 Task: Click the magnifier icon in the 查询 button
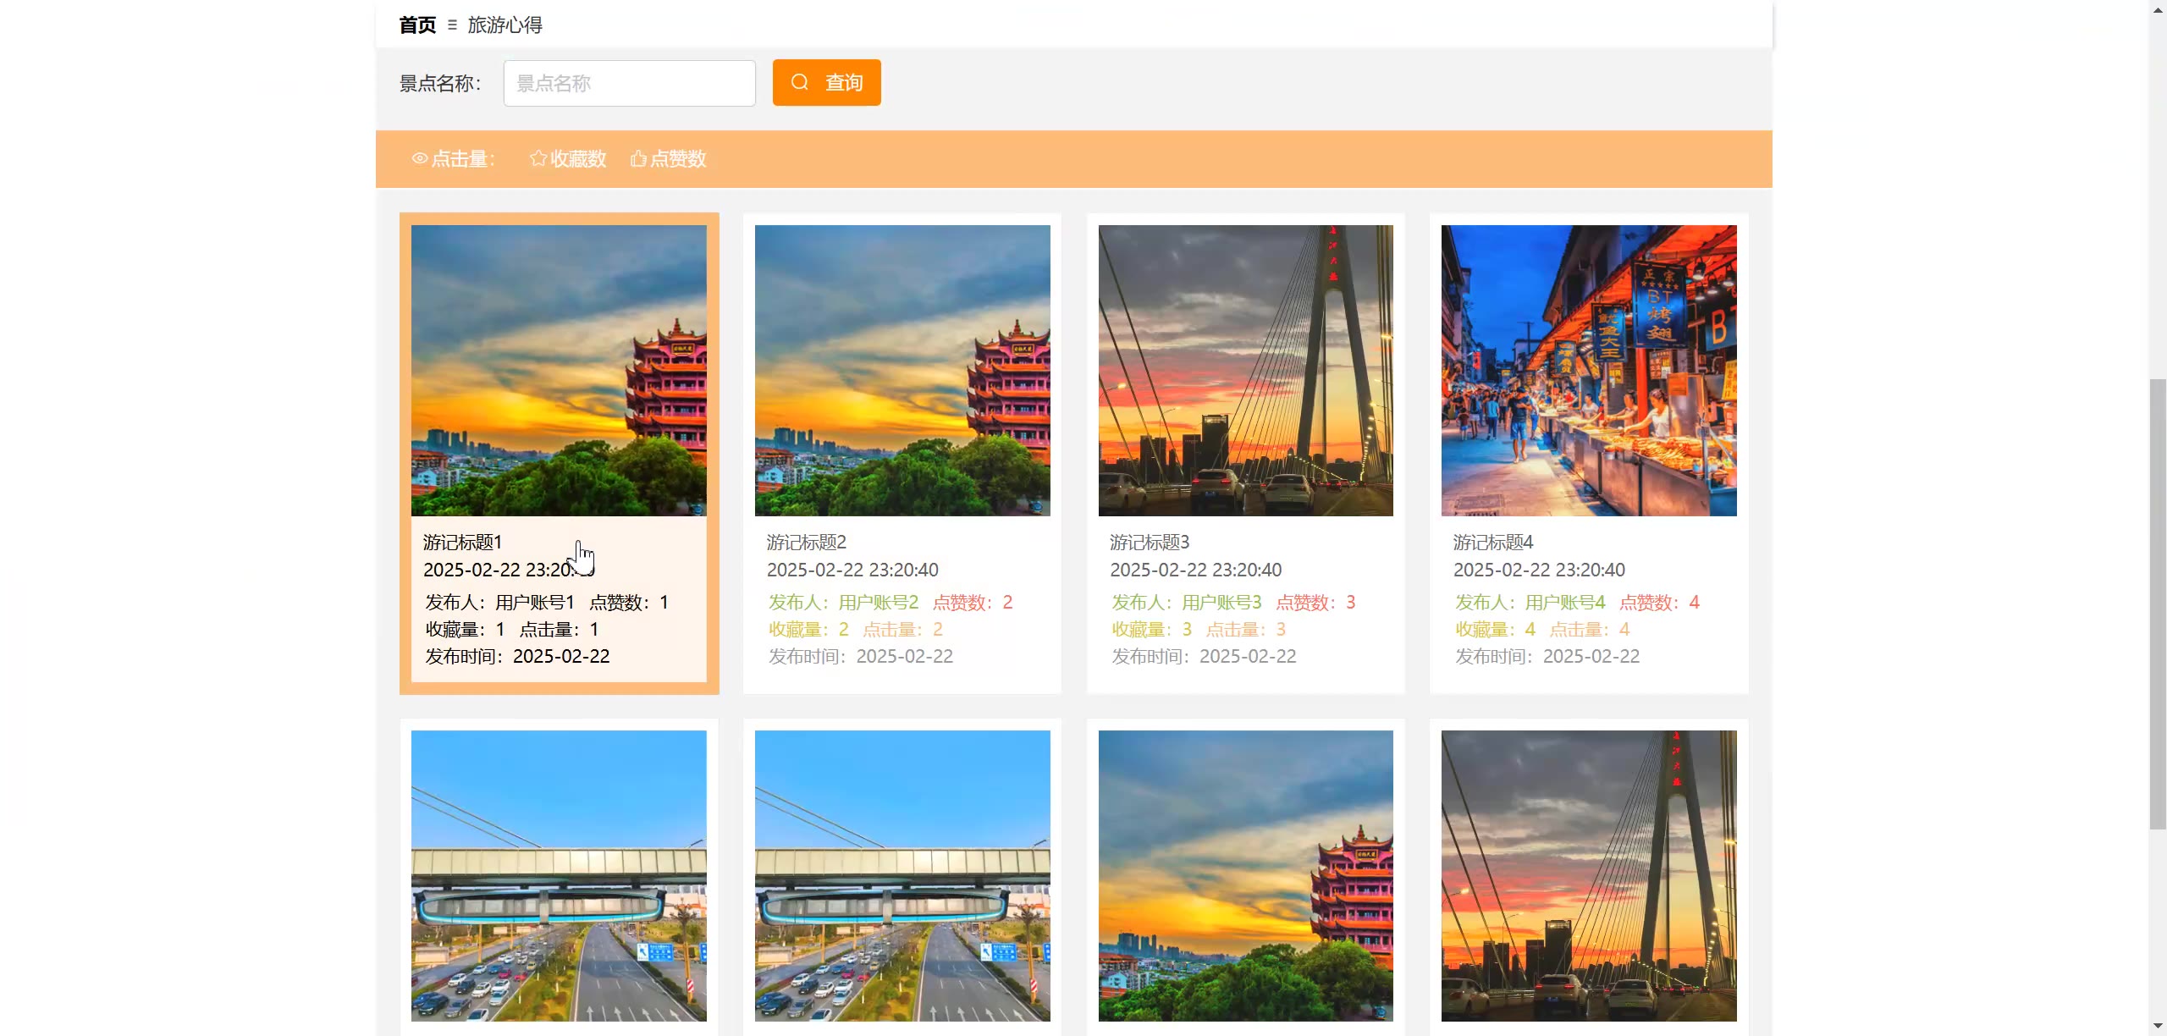point(800,82)
